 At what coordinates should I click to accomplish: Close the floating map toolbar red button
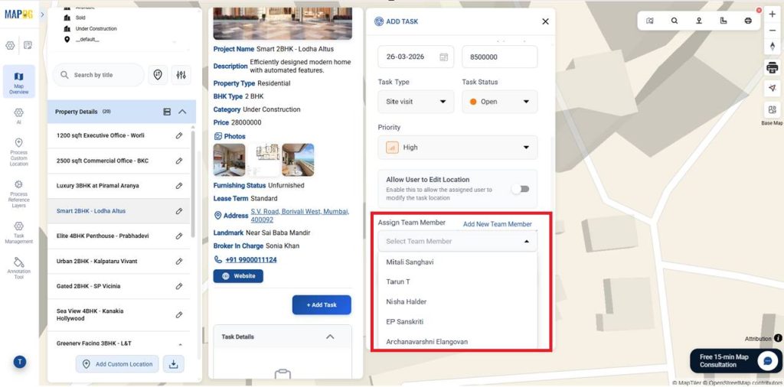tap(759, 10)
